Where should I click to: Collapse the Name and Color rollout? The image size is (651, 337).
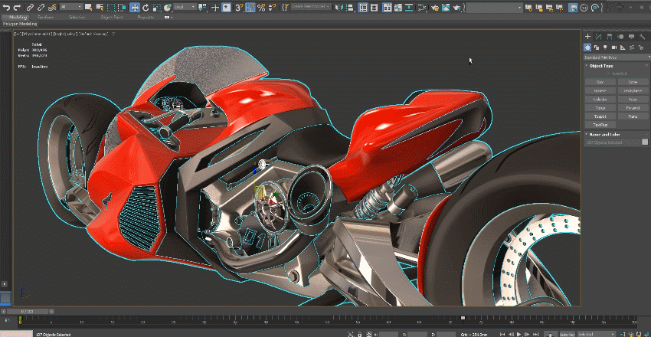coord(604,134)
